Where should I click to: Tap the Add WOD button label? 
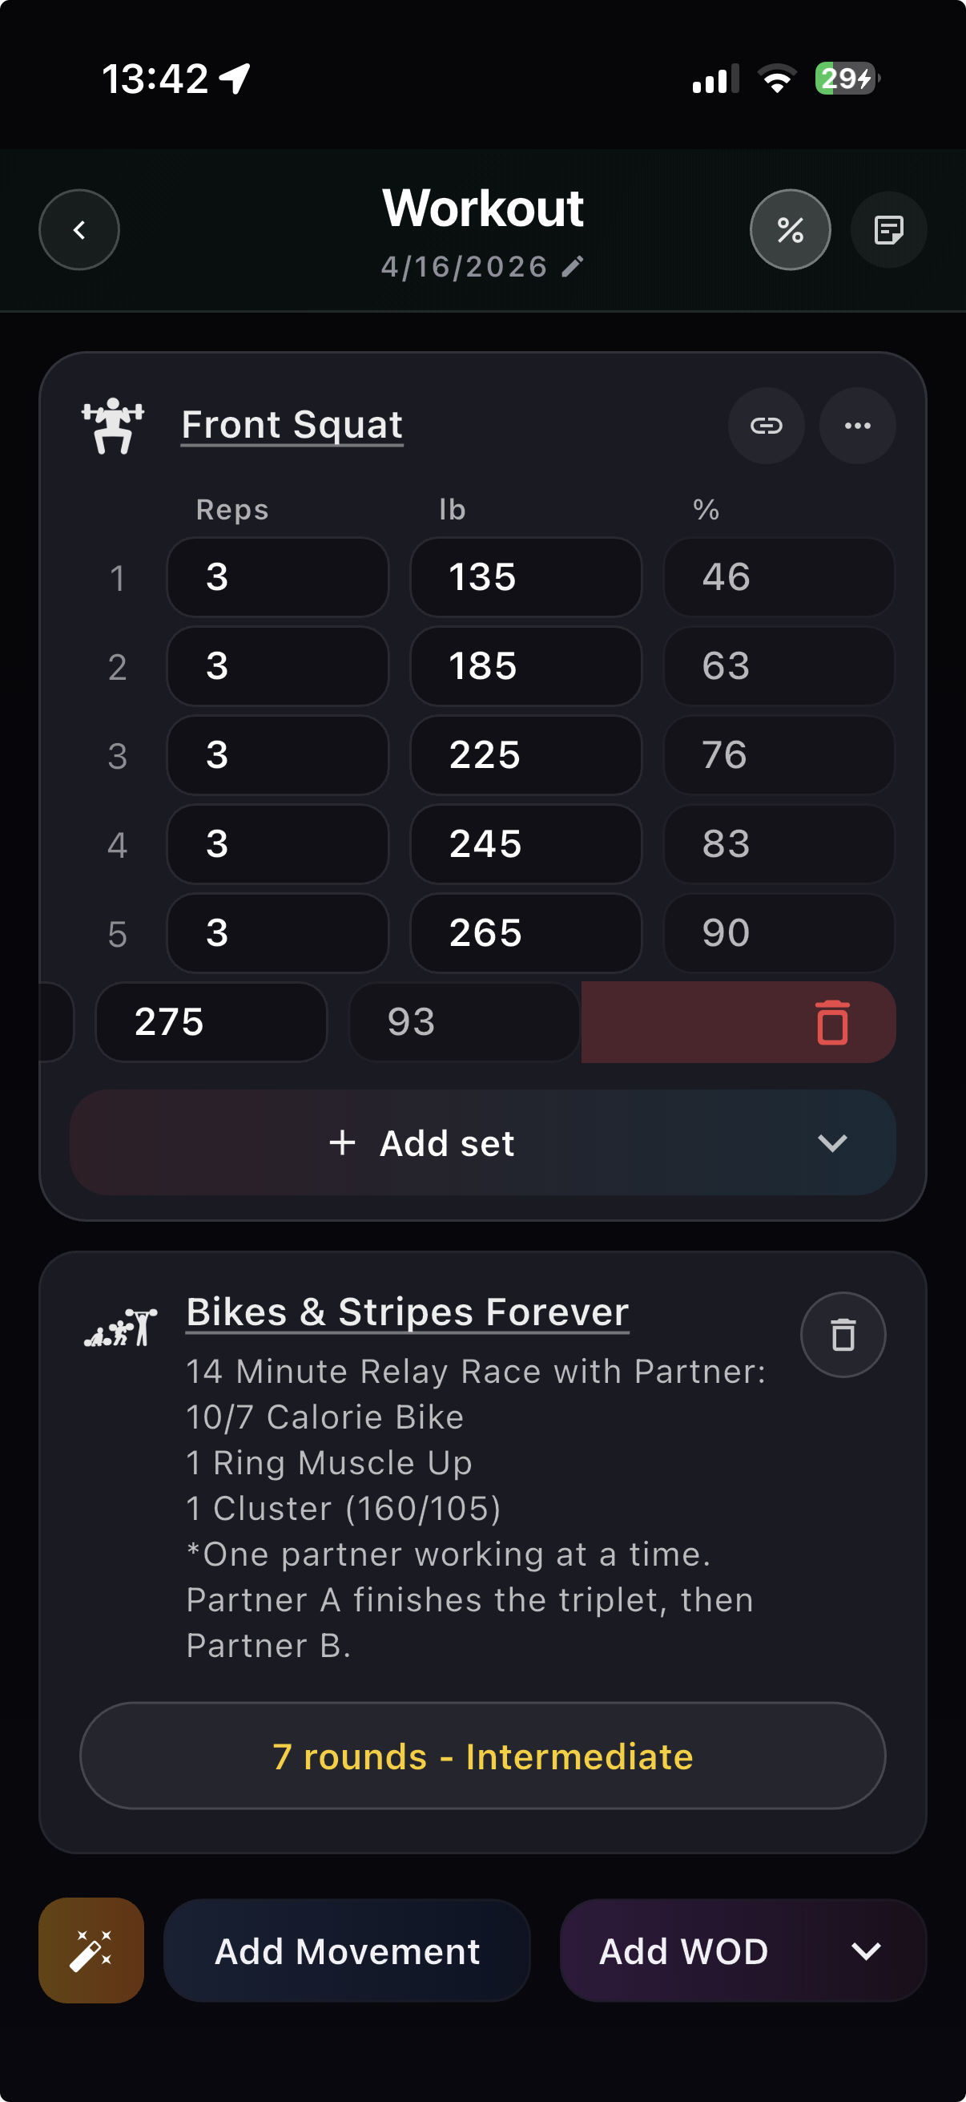click(x=683, y=1951)
